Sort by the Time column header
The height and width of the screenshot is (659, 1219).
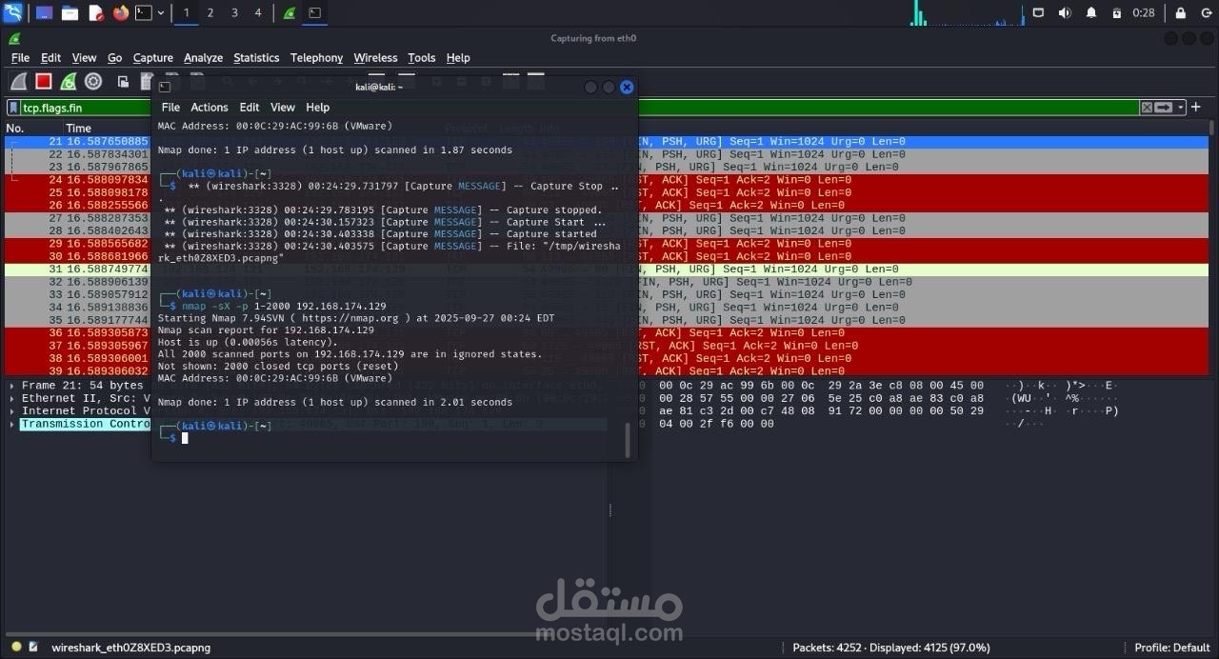point(107,128)
